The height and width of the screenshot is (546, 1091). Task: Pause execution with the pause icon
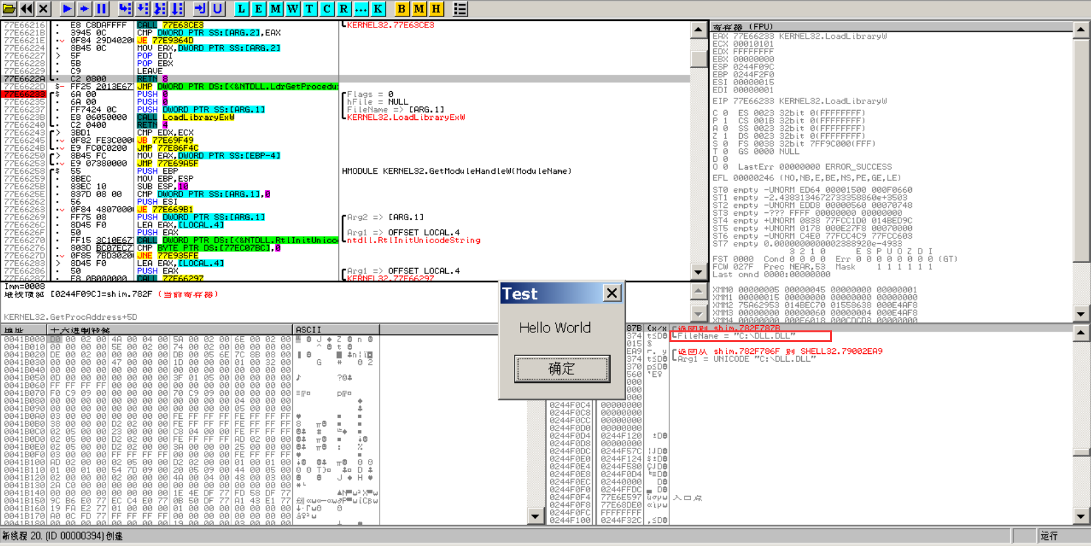(x=102, y=9)
